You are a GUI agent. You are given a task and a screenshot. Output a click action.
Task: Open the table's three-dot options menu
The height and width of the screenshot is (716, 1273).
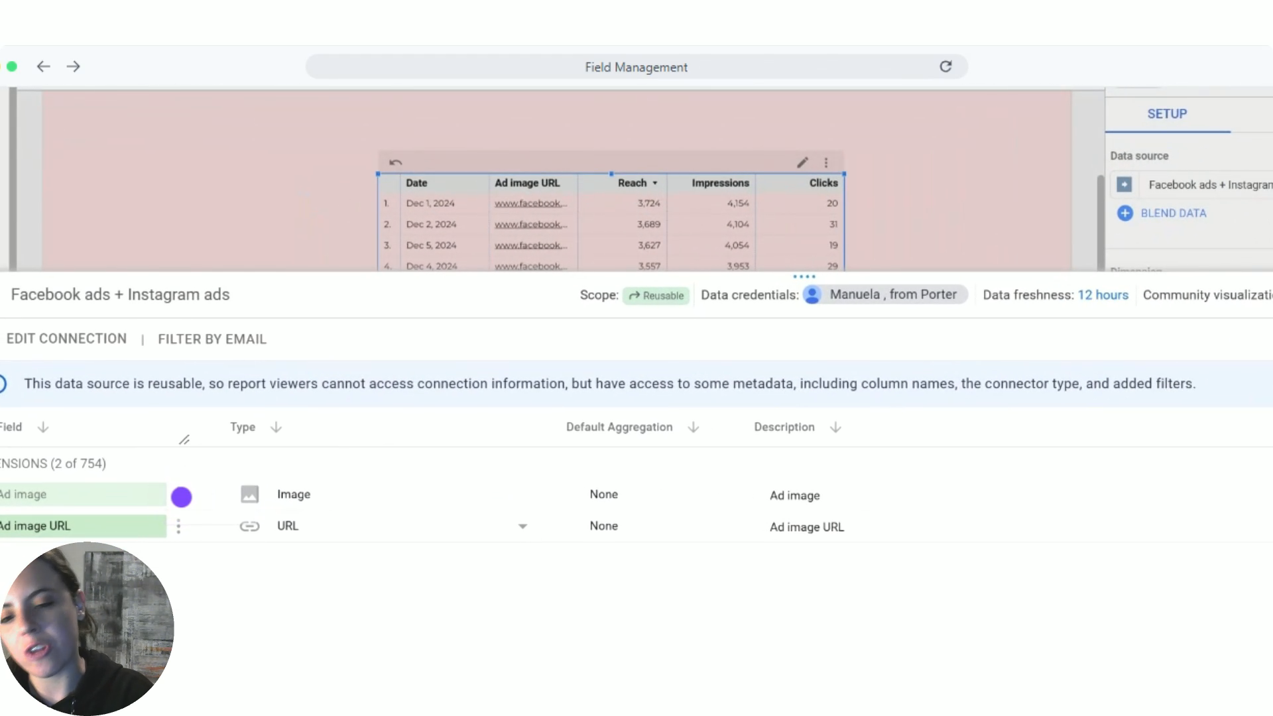click(x=826, y=162)
